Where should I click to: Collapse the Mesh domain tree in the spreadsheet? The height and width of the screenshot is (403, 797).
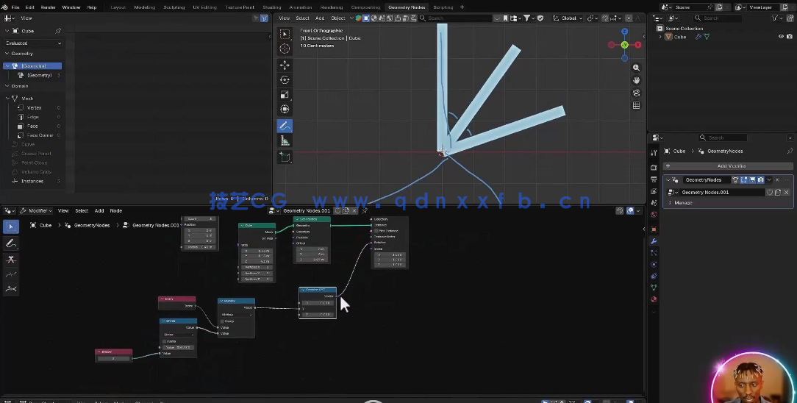[7, 98]
